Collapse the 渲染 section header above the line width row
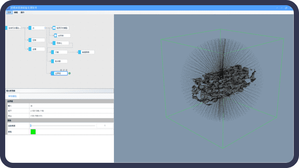299x168 pixels. click(x=60, y=120)
